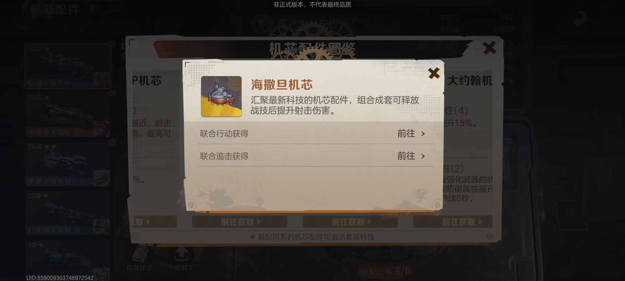This screenshot has height=281, width=625.
Task: Click the rightmost 前往获取 button
Action: coord(453,222)
